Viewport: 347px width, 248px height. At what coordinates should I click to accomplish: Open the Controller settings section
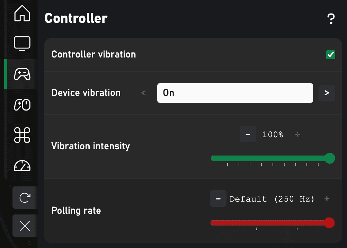click(x=22, y=74)
